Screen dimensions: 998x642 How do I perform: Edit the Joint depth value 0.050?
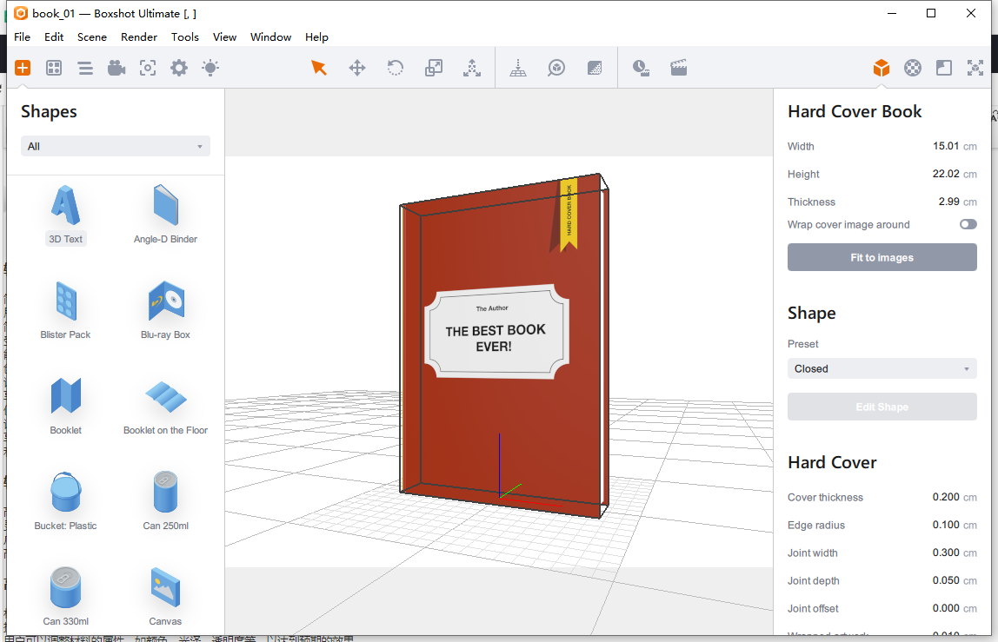(946, 580)
